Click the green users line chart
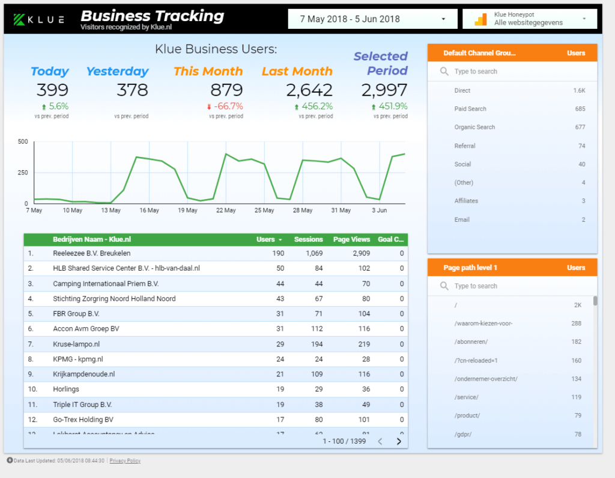Screen dimensions: 615x478 click(x=220, y=173)
